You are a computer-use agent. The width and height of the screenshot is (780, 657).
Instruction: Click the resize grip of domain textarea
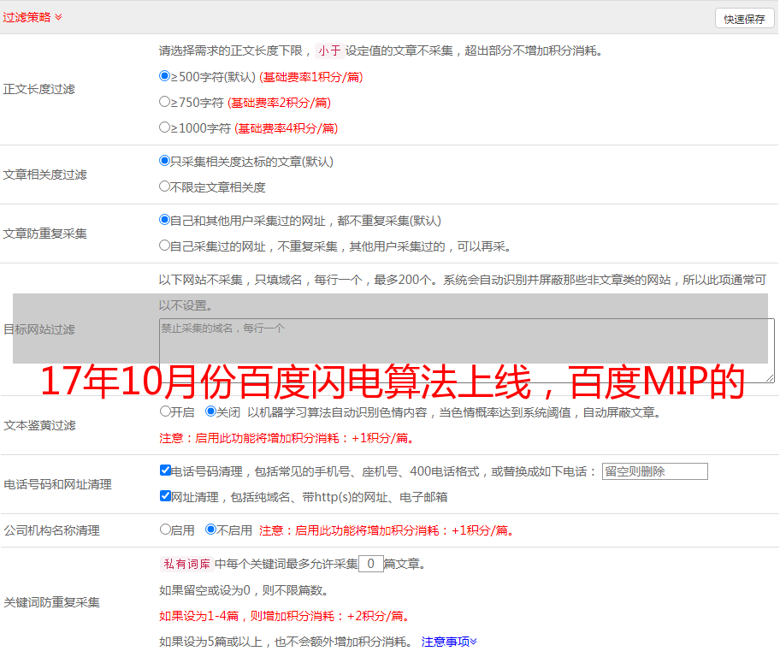pos(770,378)
